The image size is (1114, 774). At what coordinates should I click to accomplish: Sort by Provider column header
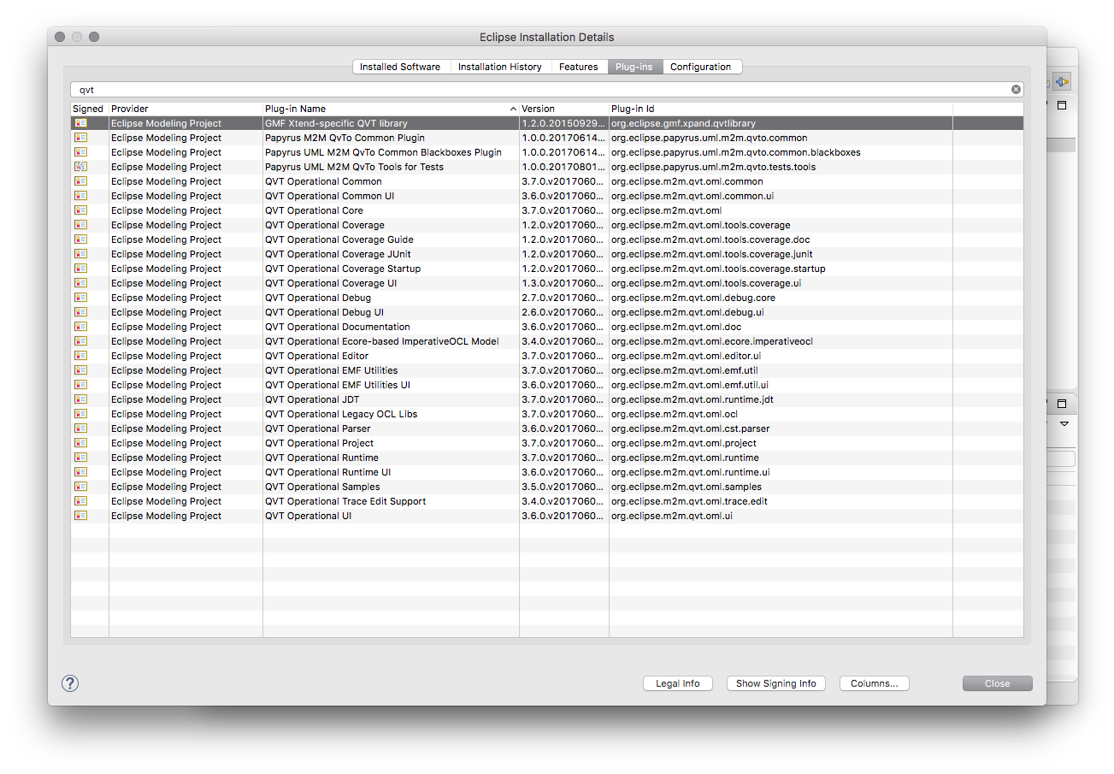(x=186, y=109)
